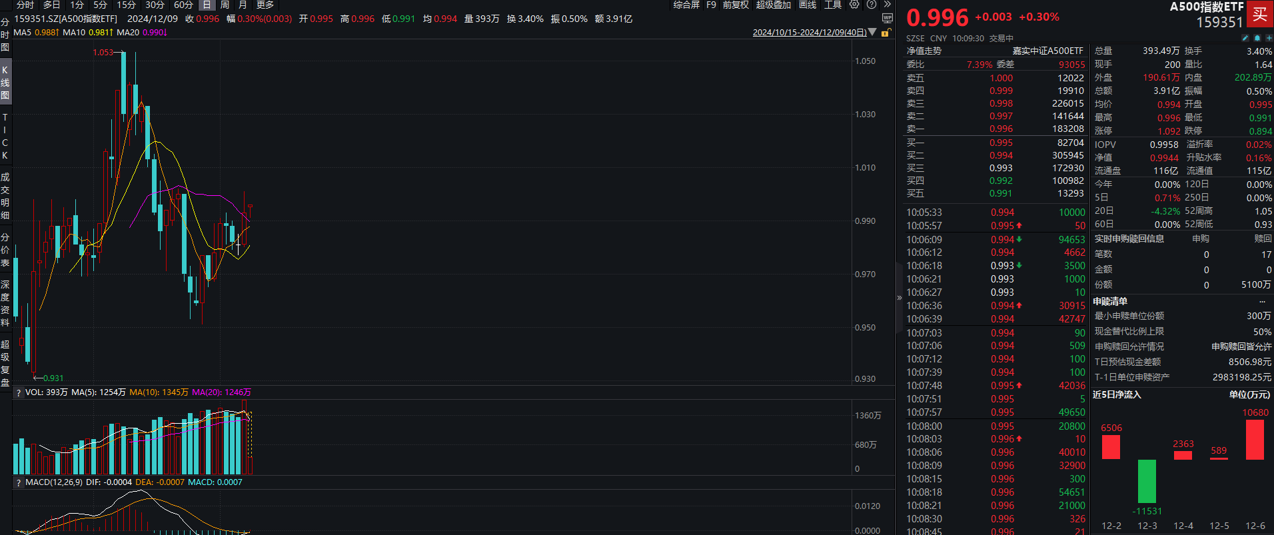This screenshot has height=535, width=1274.
Task: Click the green 12-3 net outflow bar
Action: [1147, 481]
